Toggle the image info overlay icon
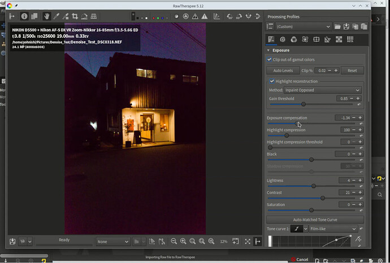 (x=24, y=16)
